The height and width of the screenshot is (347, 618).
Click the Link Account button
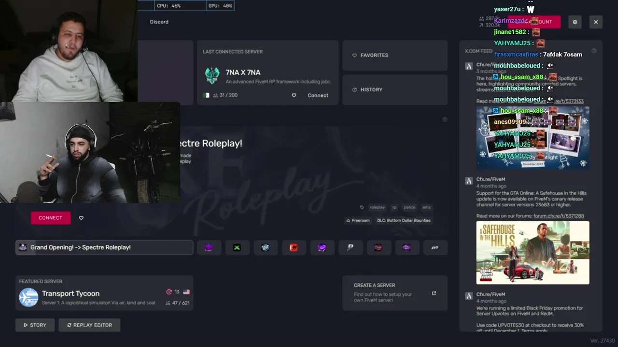534,22
